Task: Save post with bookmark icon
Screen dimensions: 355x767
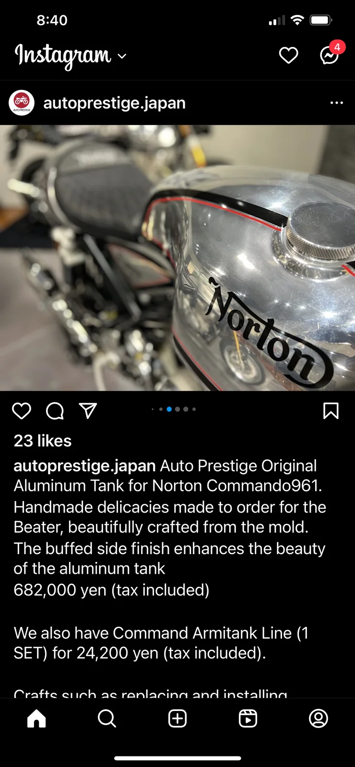Action: (331, 411)
